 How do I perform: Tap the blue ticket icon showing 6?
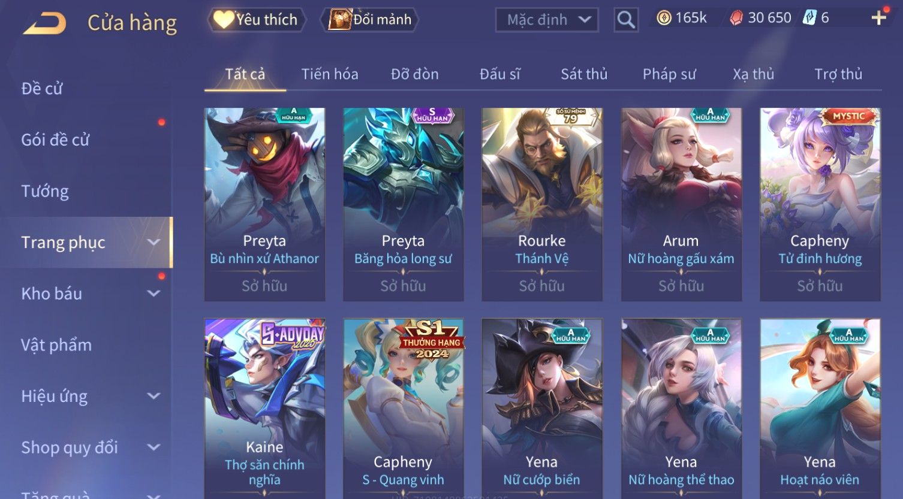[x=810, y=18]
